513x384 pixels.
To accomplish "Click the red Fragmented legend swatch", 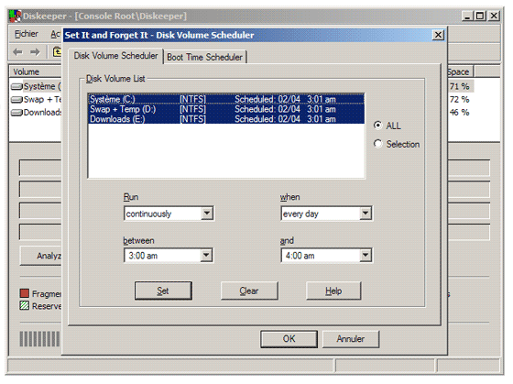I will pyautogui.click(x=25, y=293).
